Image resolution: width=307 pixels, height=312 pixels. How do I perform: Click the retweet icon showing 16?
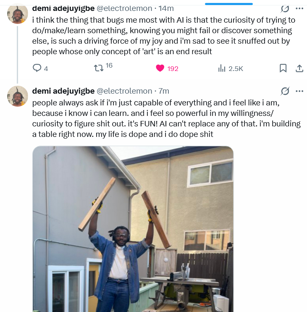coord(99,68)
